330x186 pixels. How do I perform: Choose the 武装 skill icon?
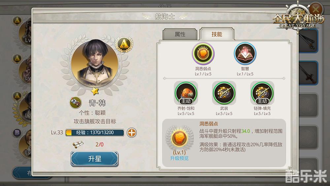[224, 93]
